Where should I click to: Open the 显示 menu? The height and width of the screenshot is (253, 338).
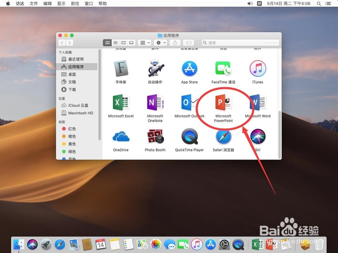[61, 3]
